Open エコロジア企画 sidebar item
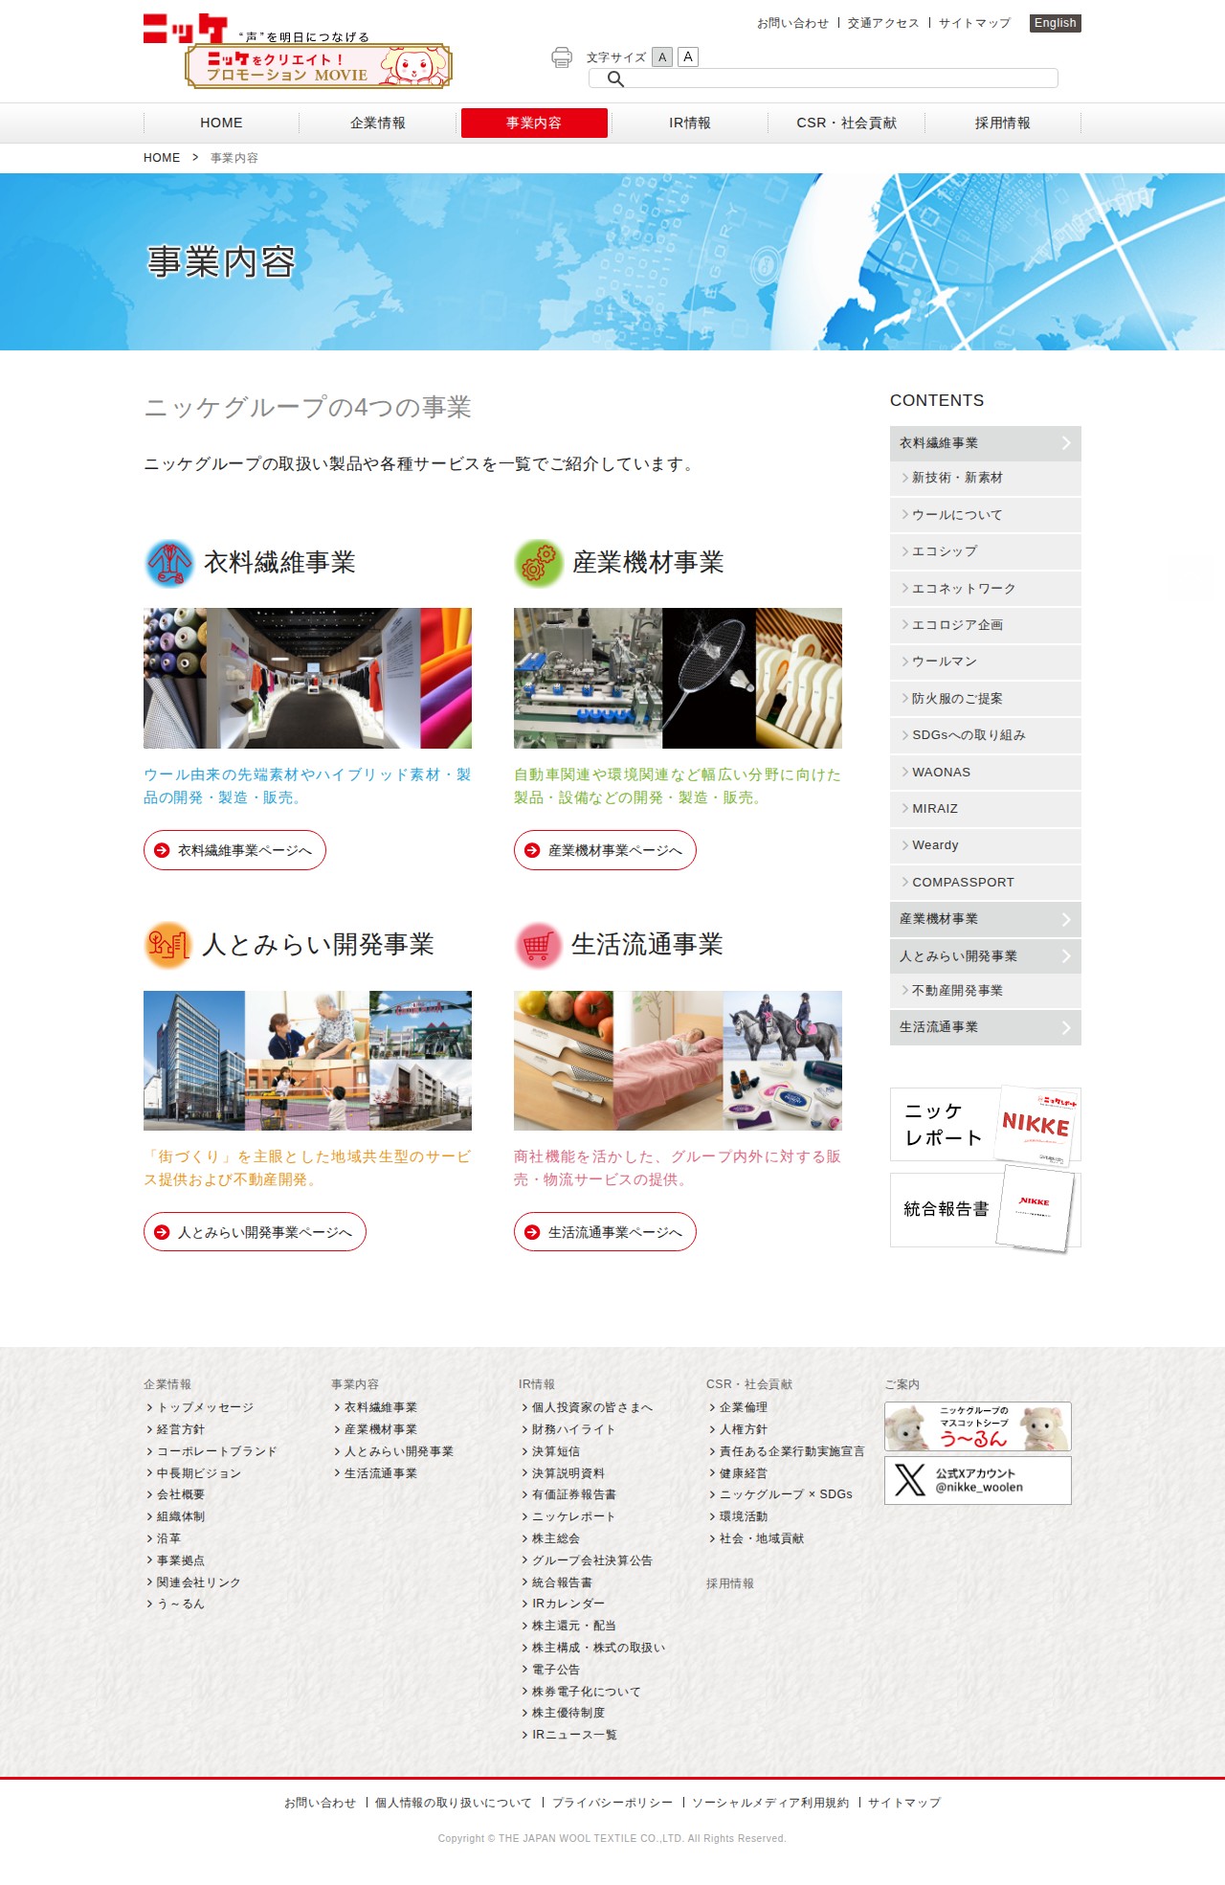This screenshot has width=1225, height=1885. pos(986,625)
